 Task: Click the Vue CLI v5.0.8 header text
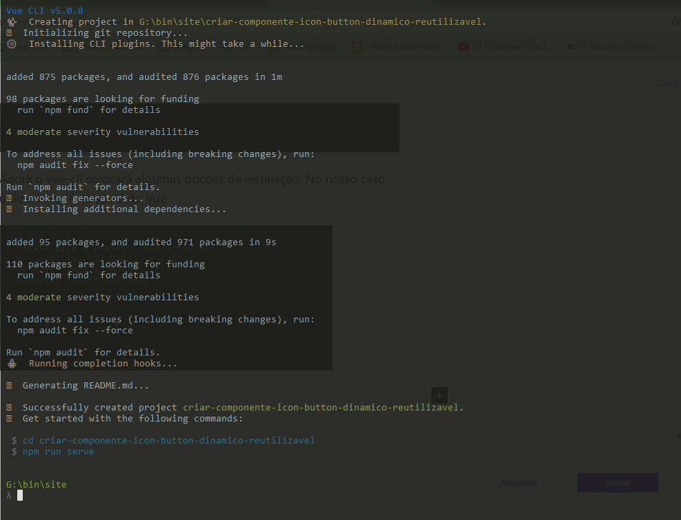pos(44,11)
